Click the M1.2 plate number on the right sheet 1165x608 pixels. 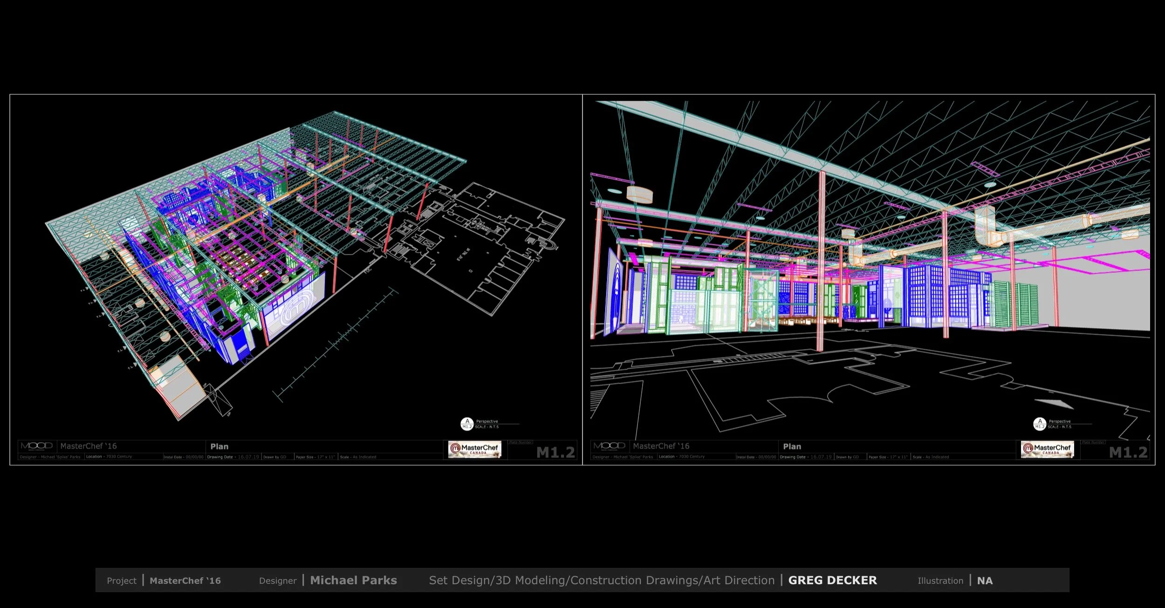[1128, 451]
